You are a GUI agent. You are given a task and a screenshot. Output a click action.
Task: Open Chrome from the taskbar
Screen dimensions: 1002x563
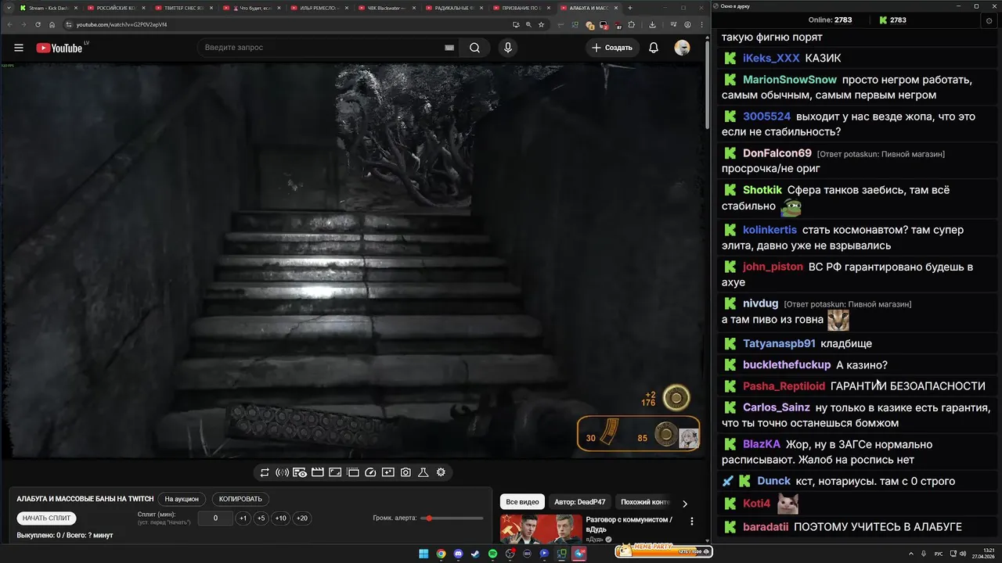441,554
